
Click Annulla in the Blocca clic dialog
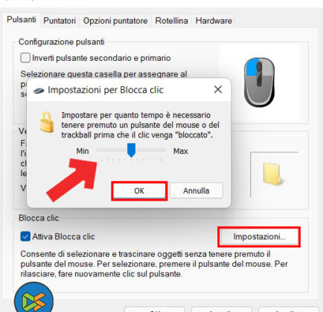(196, 191)
